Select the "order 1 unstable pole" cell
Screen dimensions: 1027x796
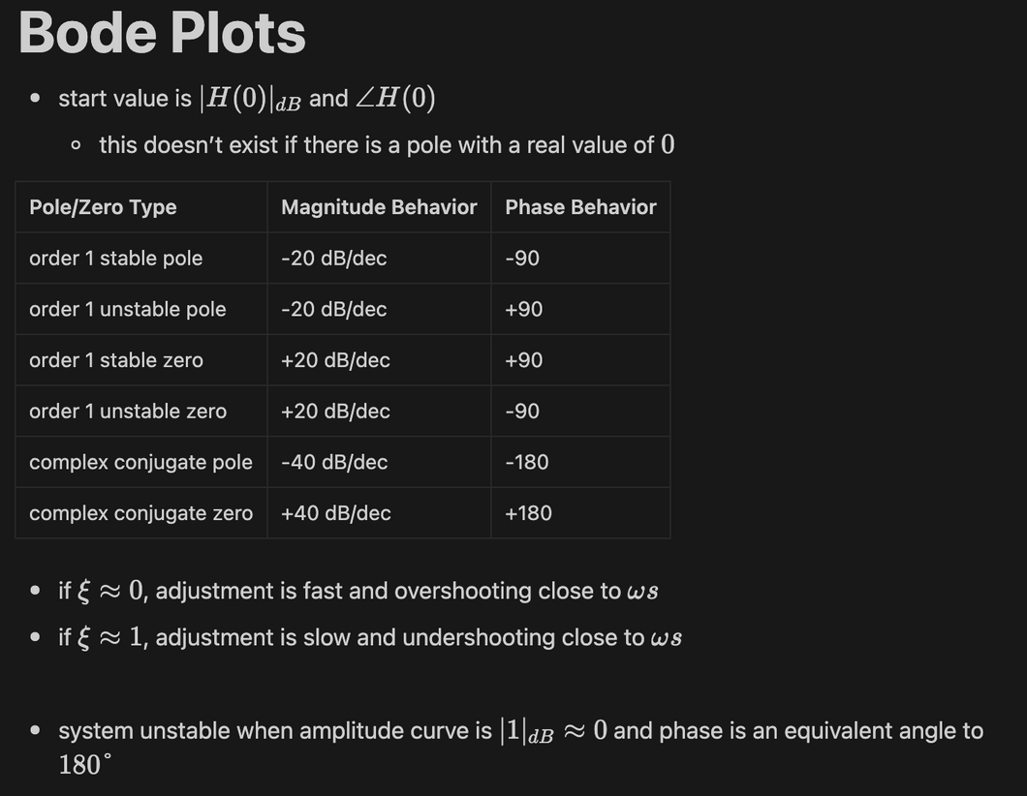128,310
